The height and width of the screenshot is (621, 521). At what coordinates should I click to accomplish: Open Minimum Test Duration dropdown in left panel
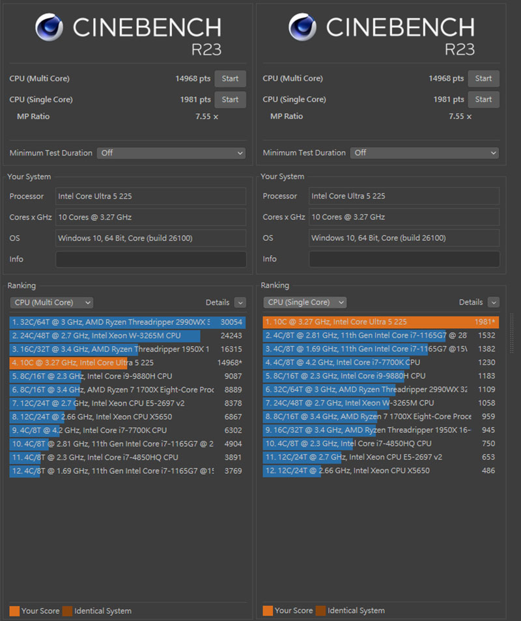[171, 153]
